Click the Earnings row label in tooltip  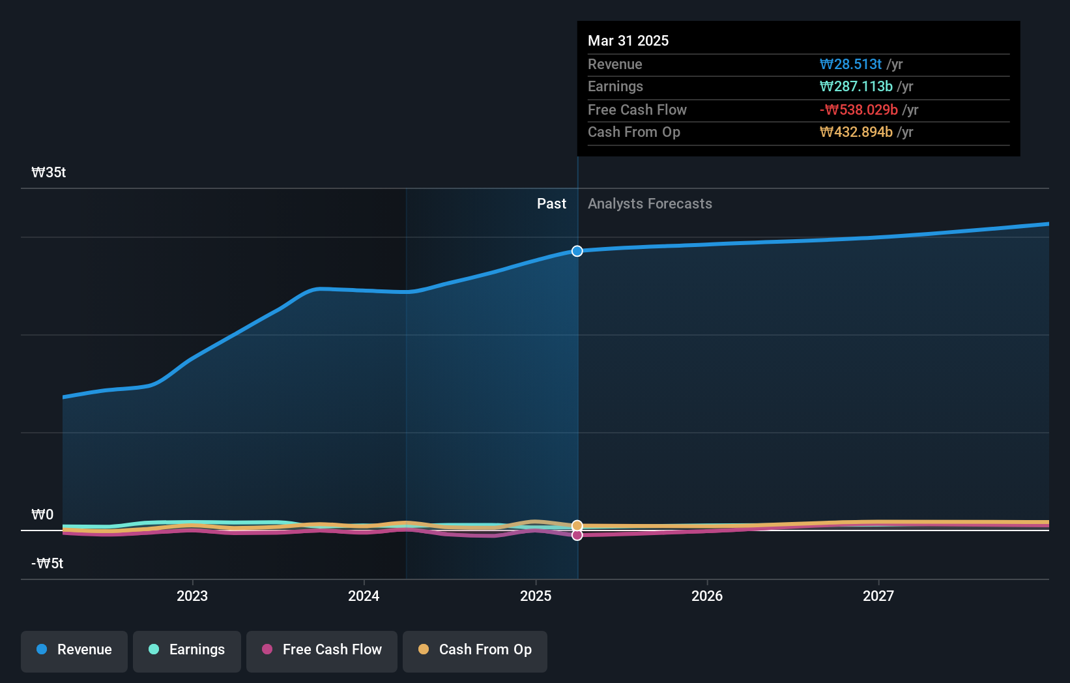pyautogui.click(x=615, y=86)
